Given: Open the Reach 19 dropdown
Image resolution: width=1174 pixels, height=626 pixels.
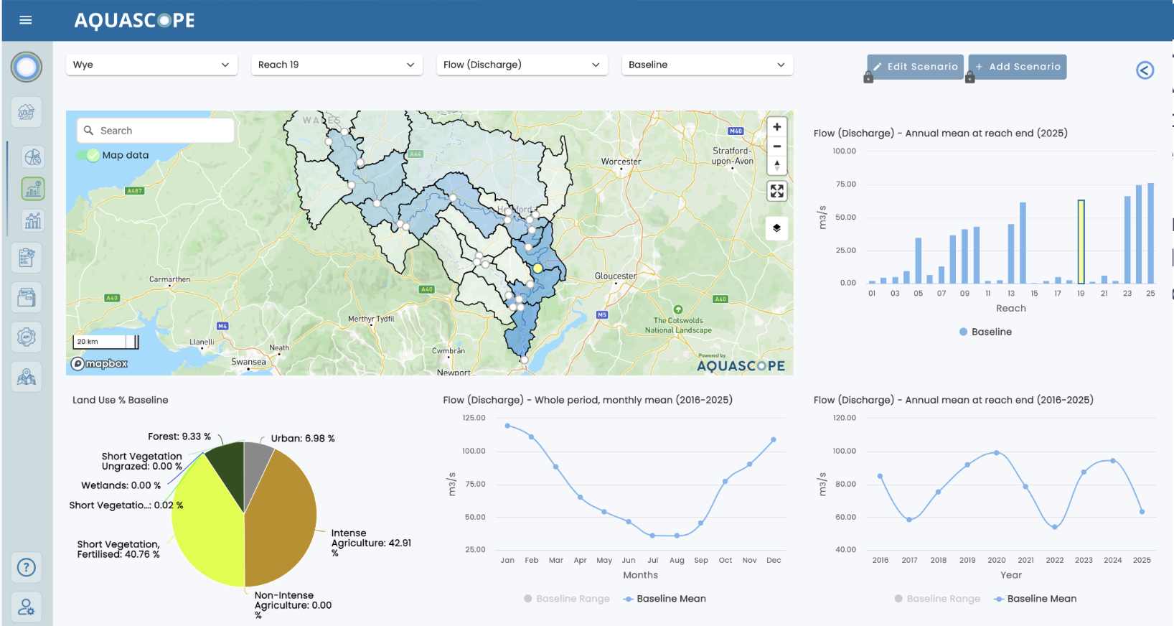Looking at the screenshot, I should [337, 65].
